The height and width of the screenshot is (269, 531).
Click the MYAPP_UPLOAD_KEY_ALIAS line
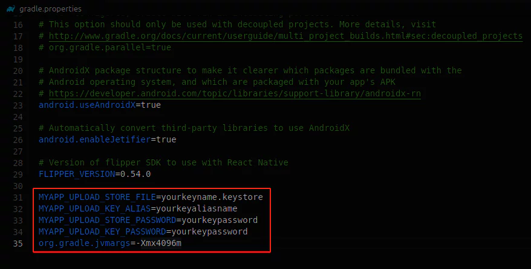138,208
